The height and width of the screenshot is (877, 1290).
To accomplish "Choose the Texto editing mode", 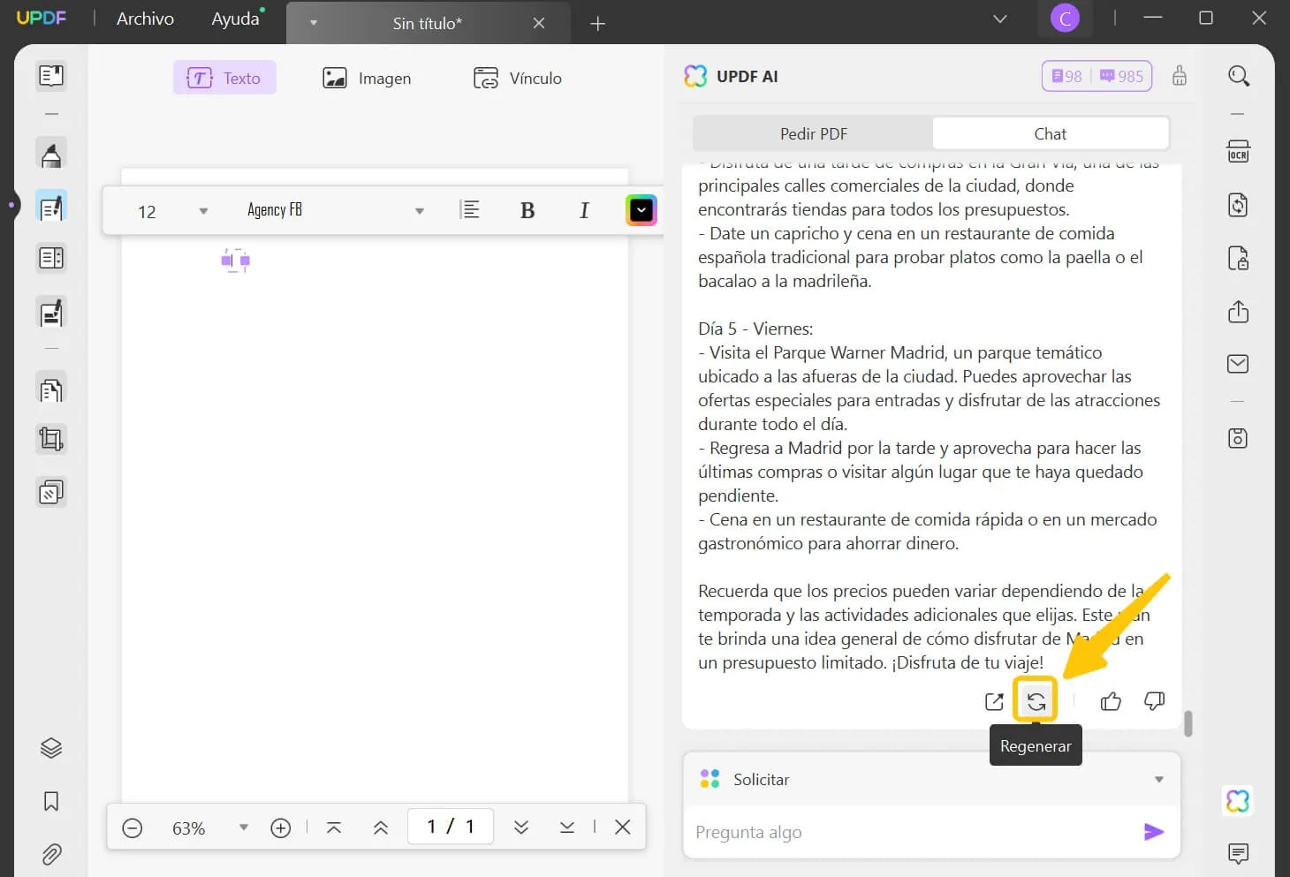I will pos(224,78).
